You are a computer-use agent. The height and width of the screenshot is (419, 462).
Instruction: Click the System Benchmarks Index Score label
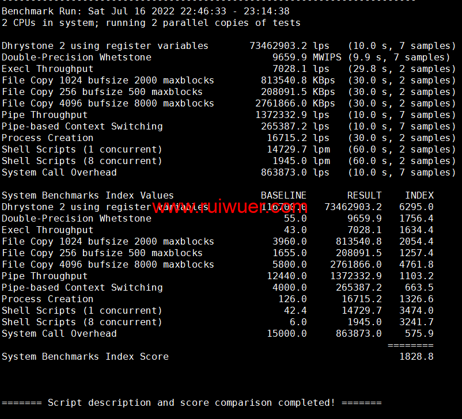(85, 357)
